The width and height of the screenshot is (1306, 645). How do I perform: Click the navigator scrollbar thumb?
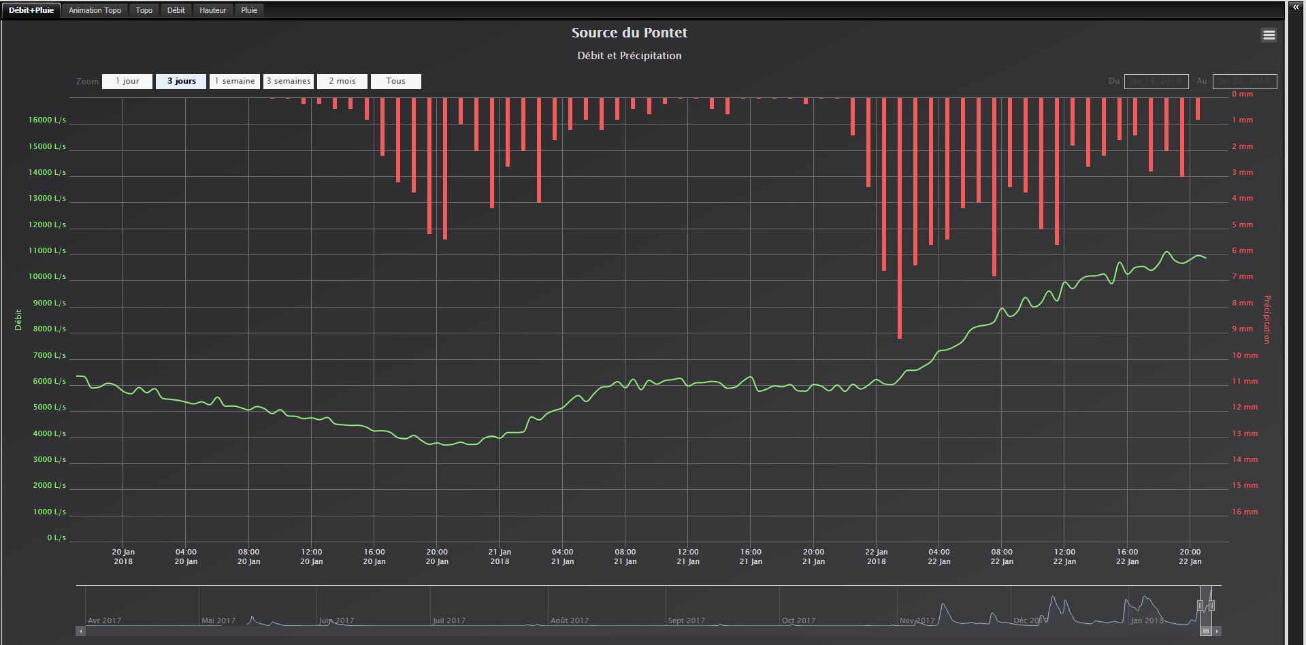click(x=1206, y=631)
